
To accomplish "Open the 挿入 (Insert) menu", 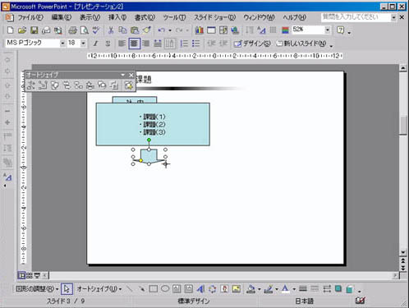I will pyautogui.click(x=117, y=17).
